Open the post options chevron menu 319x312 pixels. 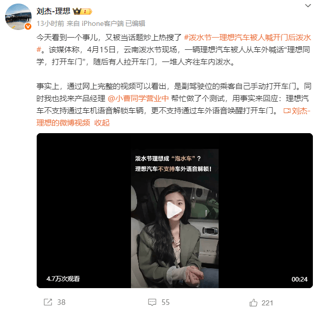[308, 6]
